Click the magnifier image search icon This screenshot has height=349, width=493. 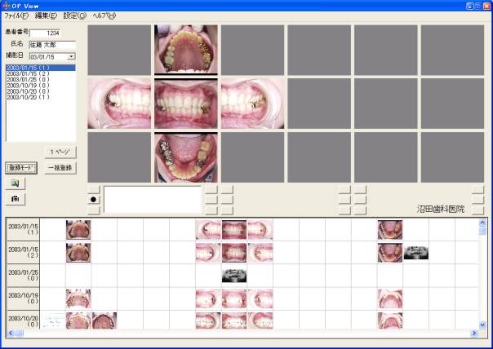(15, 183)
